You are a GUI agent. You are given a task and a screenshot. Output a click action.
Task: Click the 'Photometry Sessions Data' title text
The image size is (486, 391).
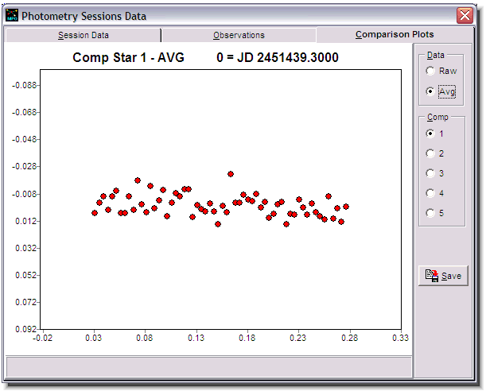(x=84, y=16)
